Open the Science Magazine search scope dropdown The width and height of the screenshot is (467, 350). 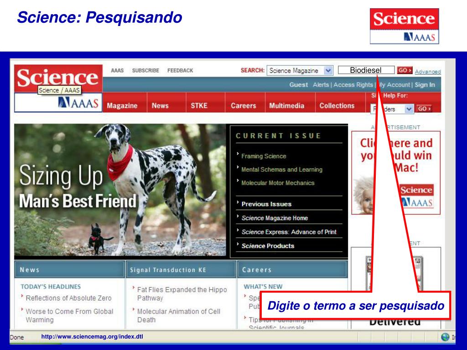tap(300, 71)
